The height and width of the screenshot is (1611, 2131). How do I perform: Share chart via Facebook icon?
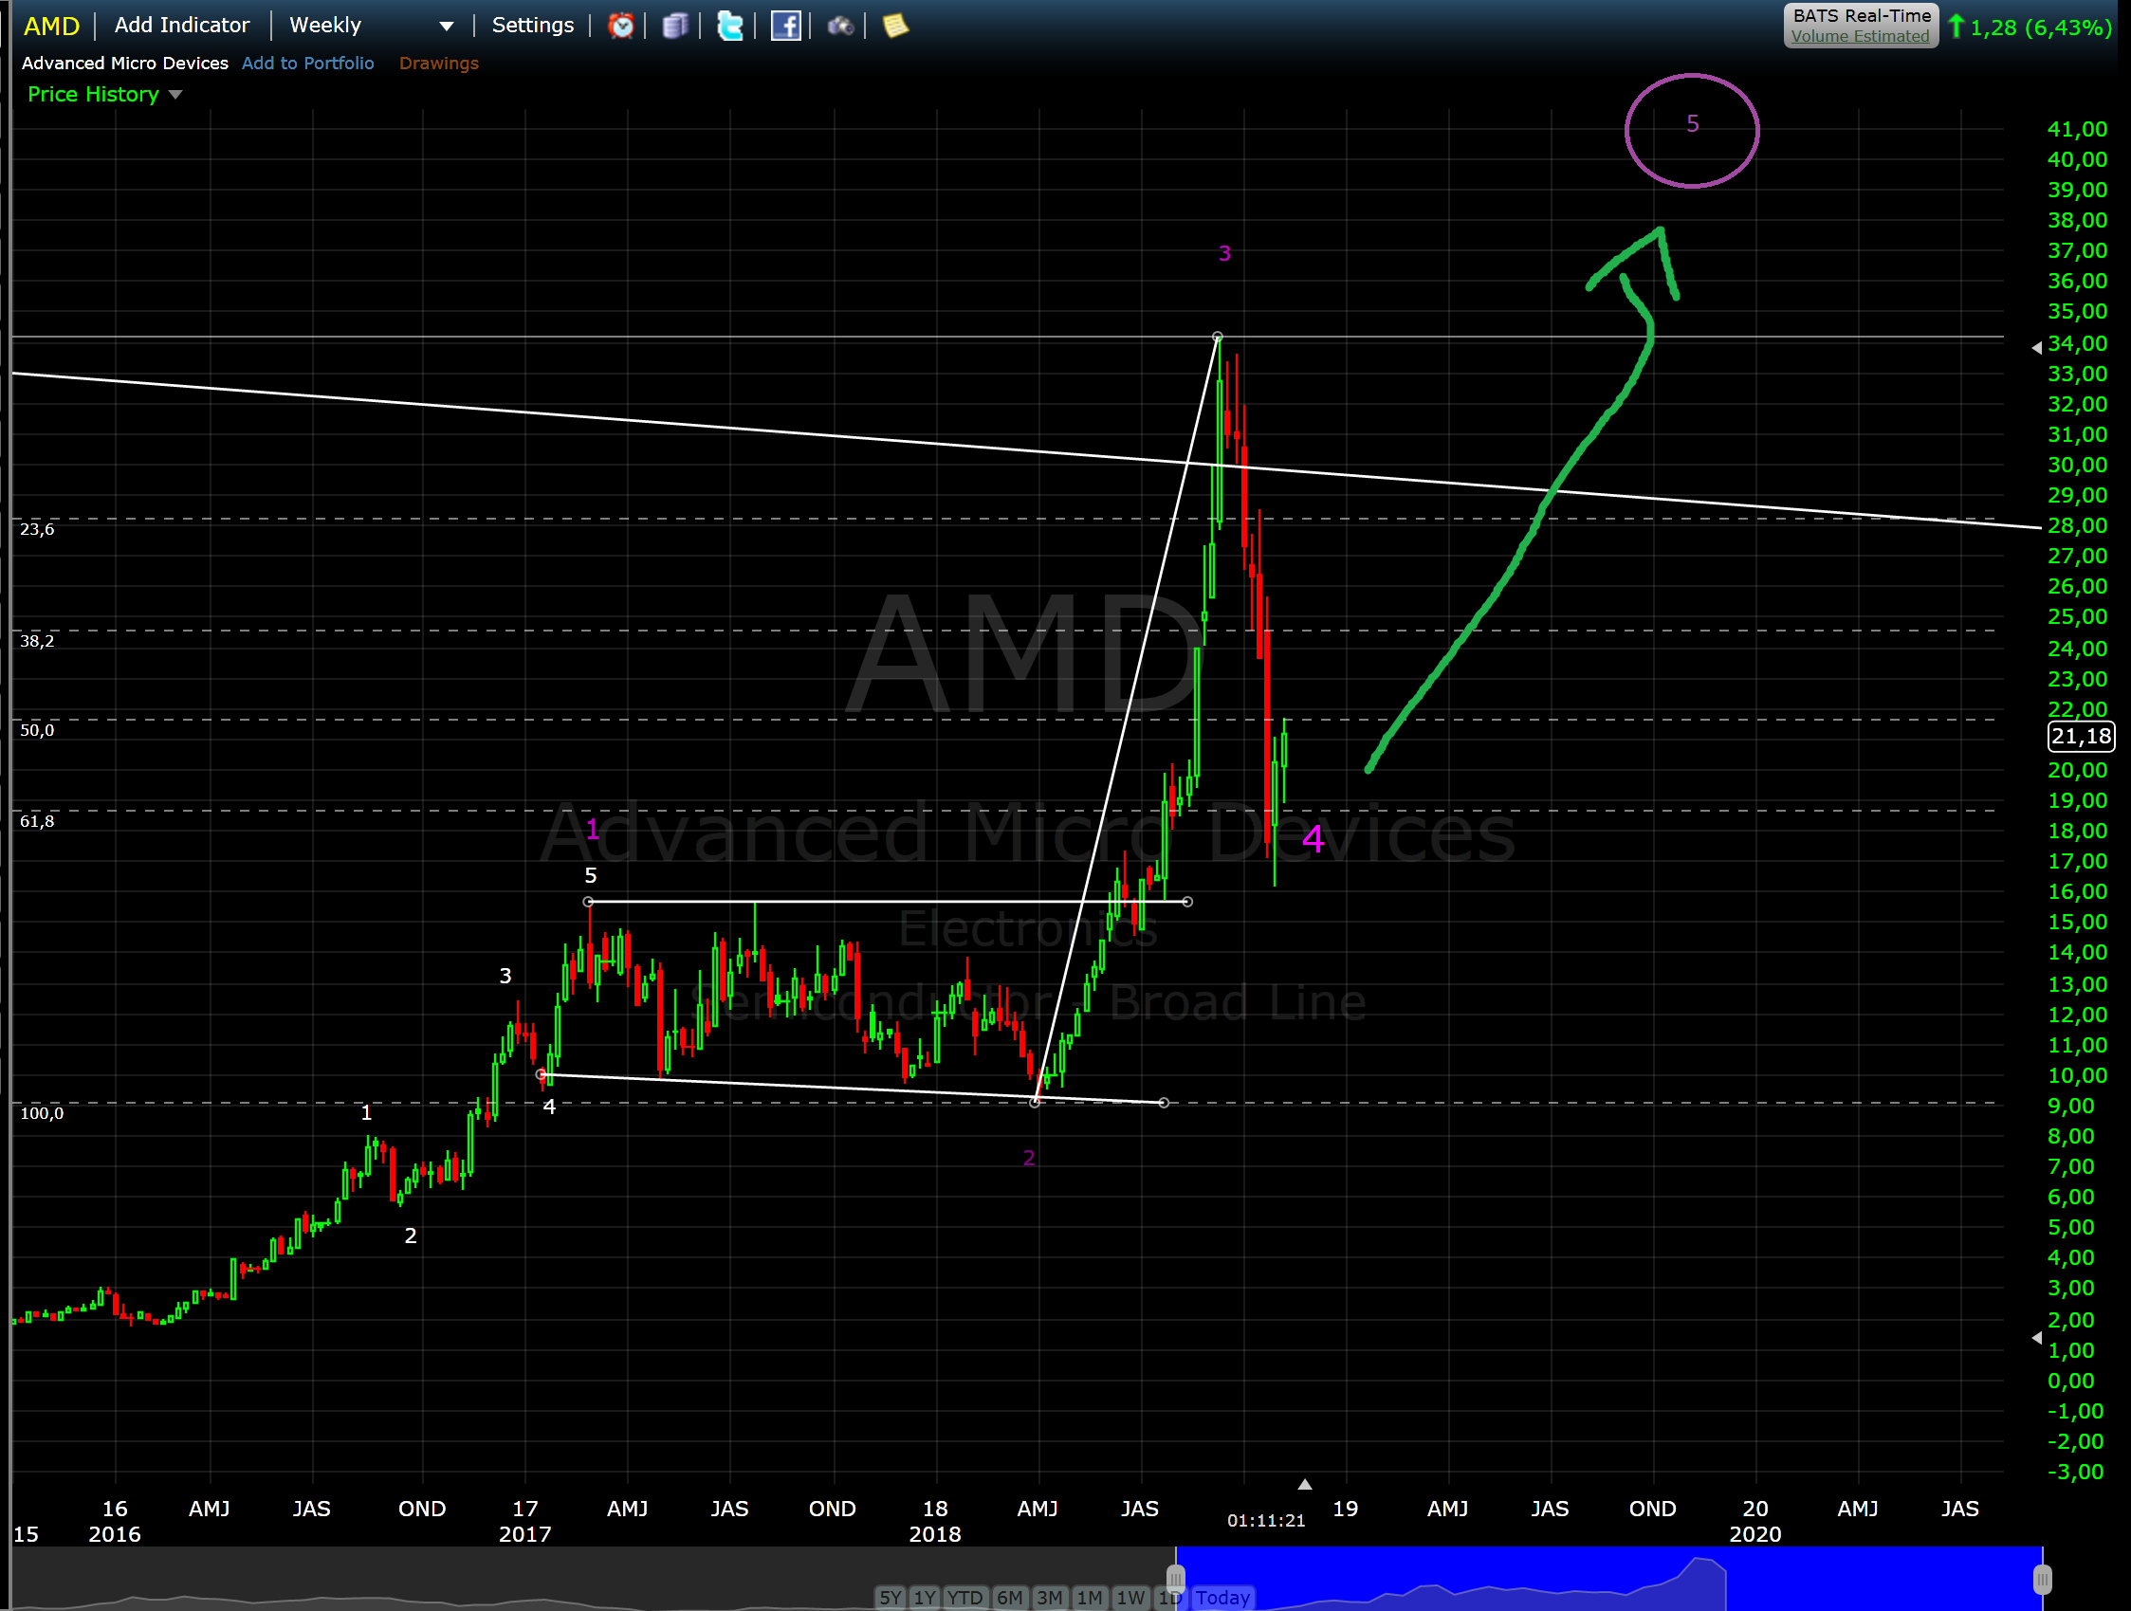(785, 26)
